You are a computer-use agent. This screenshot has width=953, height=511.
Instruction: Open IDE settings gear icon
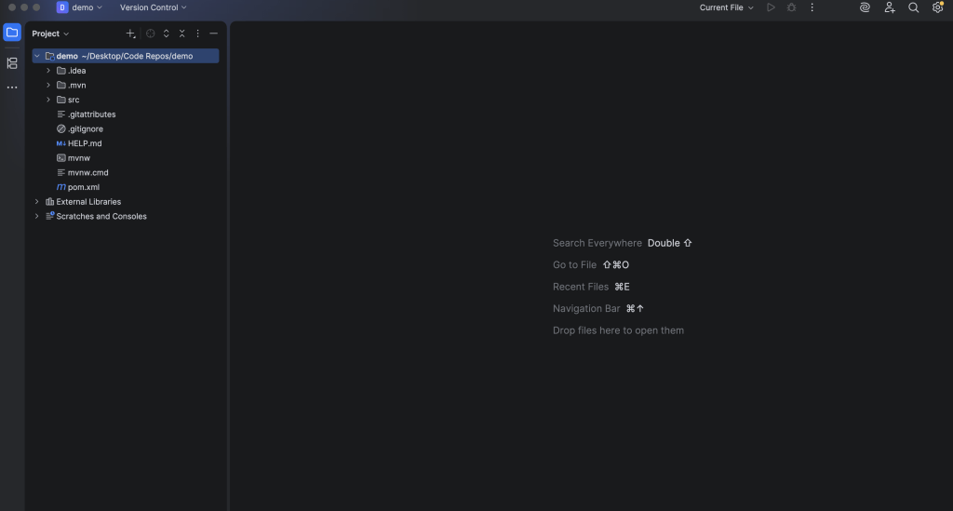coord(937,7)
